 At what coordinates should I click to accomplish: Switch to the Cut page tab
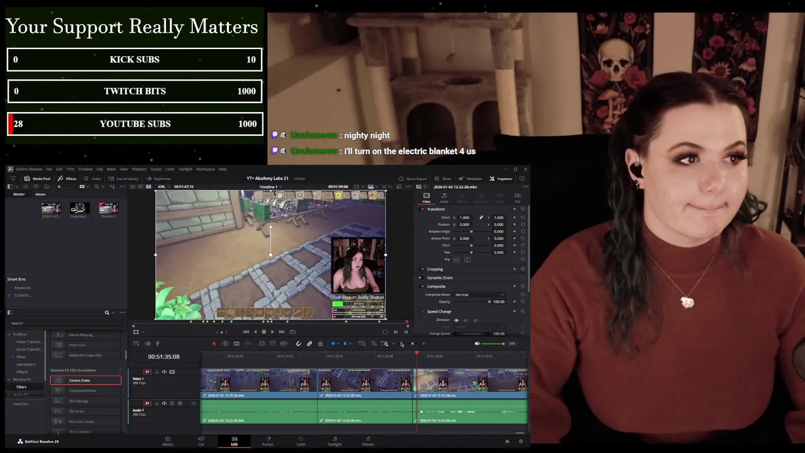pos(201,441)
